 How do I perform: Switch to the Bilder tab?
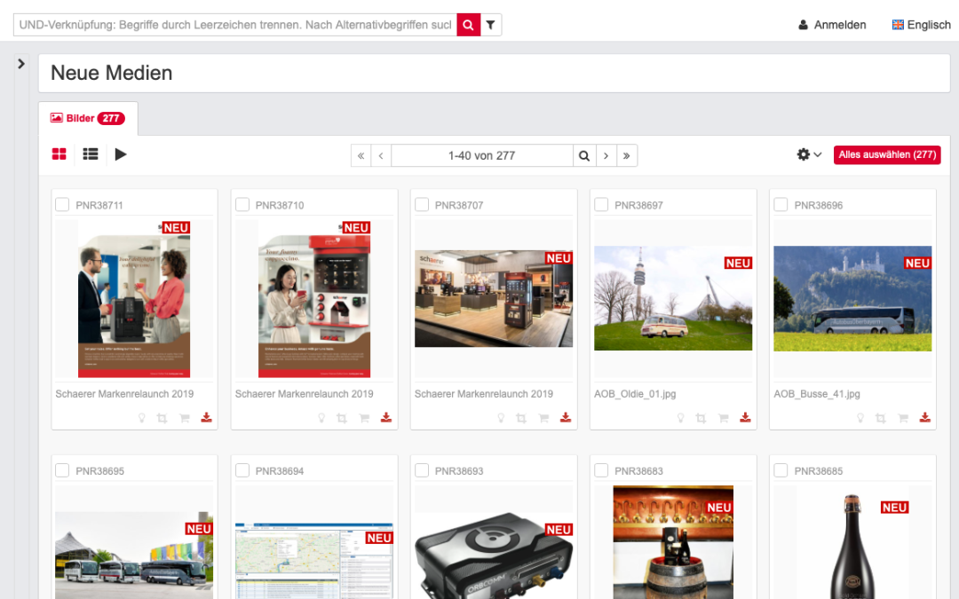(78, 116)
